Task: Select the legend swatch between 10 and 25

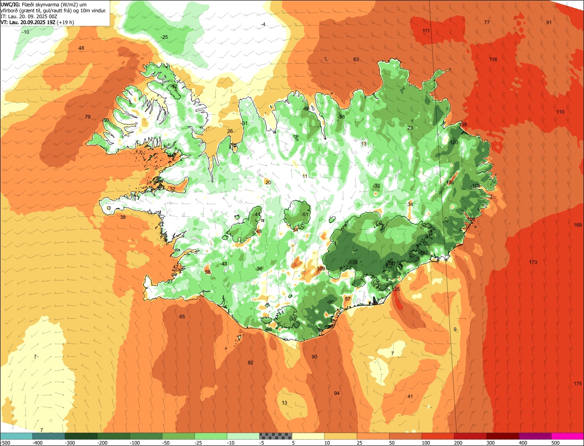Action: [x=340, y=436]
